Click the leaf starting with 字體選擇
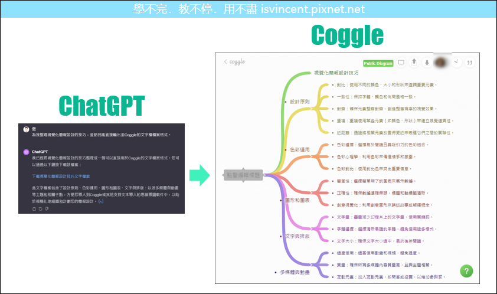Viewport: 497px width, 294px height. pos(387,229)
